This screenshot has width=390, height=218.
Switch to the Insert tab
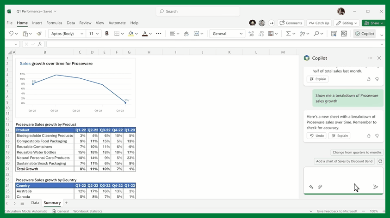[x=37, y=23]
